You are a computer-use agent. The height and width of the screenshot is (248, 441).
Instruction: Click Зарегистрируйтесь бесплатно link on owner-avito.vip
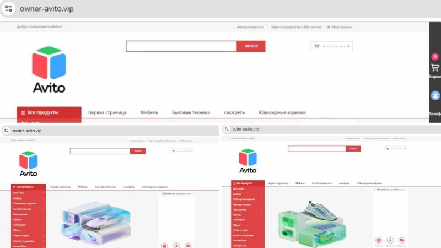[x=296, y=27]
